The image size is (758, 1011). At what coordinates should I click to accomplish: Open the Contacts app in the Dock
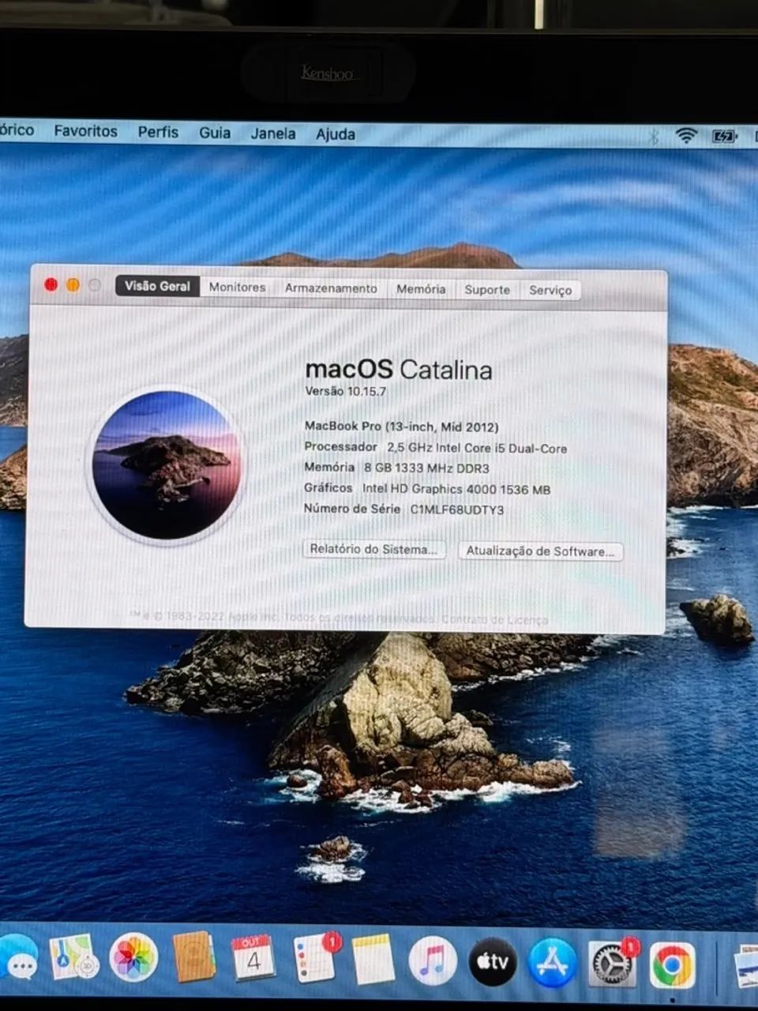point(193,958)
